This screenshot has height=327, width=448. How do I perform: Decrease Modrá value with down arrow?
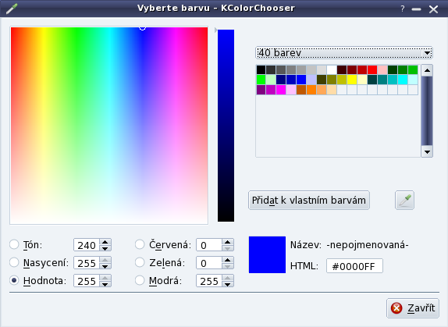pos(227,284)
